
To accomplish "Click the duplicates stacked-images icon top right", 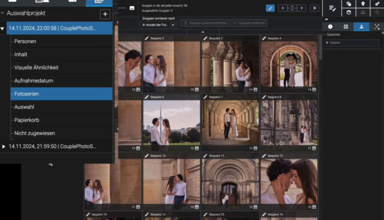I will pyautogui.click(x=349, y=4).
